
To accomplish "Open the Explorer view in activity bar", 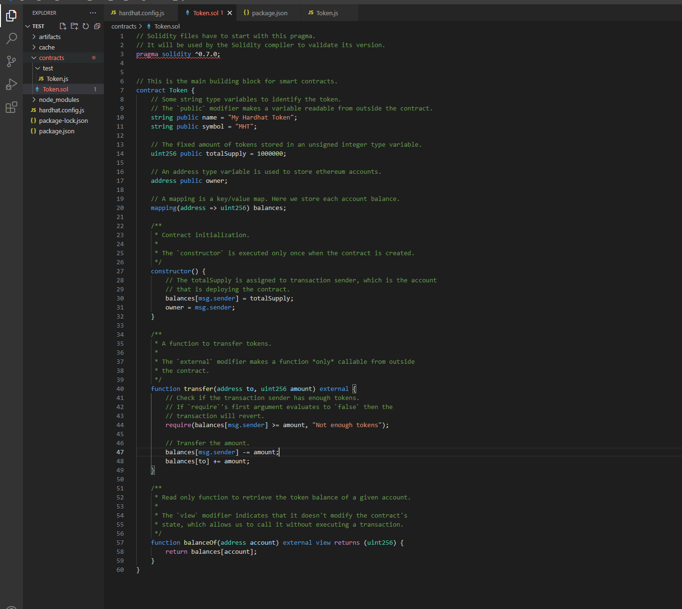I will tap(11, 16).
